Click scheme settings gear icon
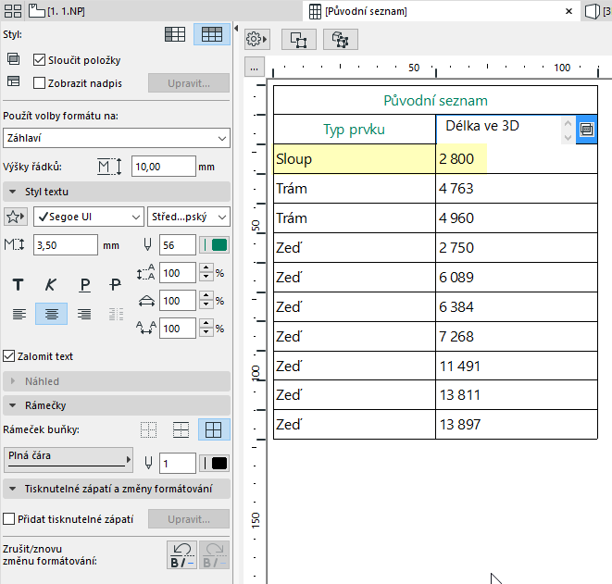This screenshot has height=584, width=612. (x=256, y=40)
